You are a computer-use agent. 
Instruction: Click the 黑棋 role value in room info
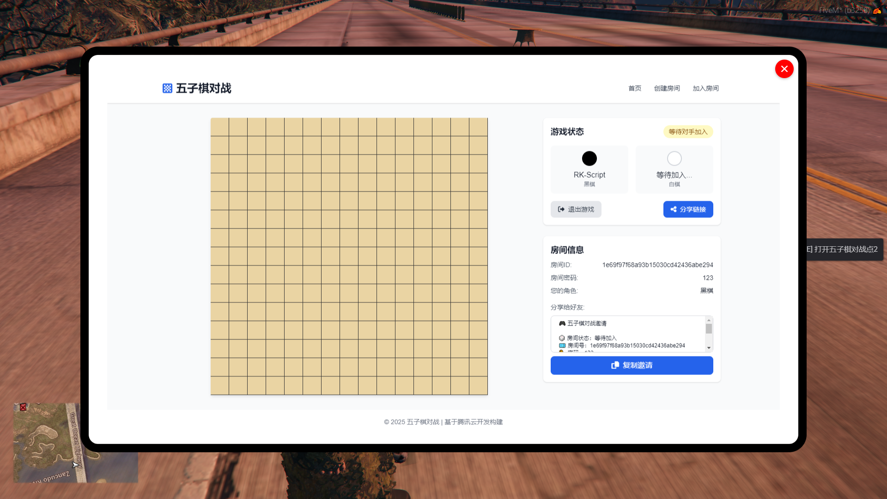pos(706,291)
